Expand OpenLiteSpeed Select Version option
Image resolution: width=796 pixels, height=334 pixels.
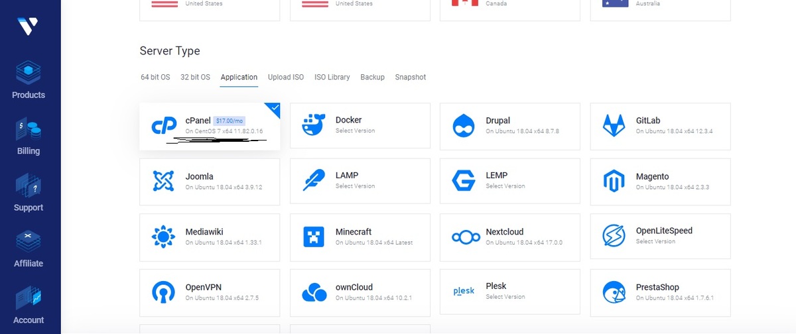point(655,241)
